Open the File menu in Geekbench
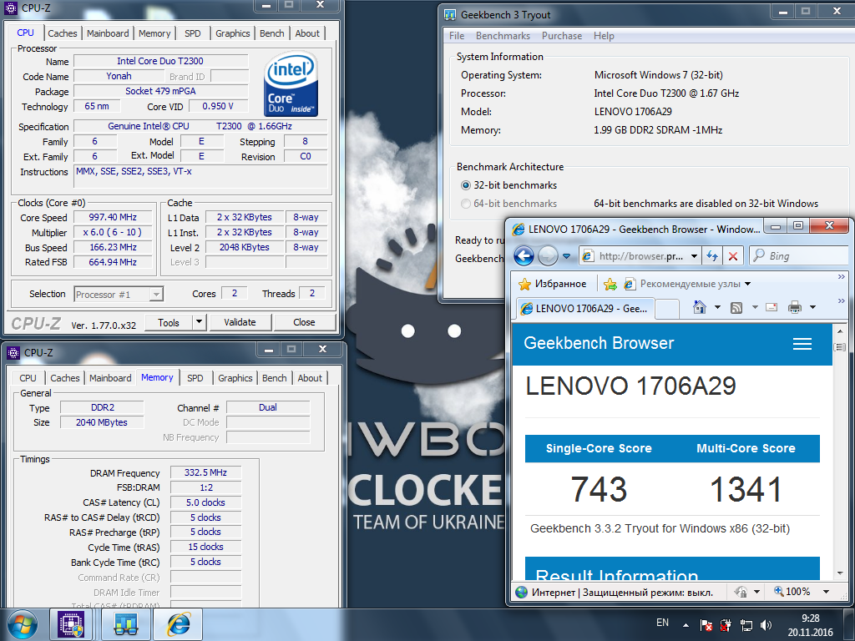 pos(457,35)
